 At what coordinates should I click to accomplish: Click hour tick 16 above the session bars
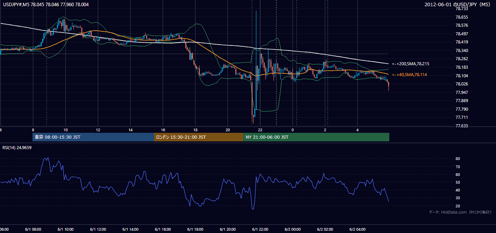click(163, 130)
